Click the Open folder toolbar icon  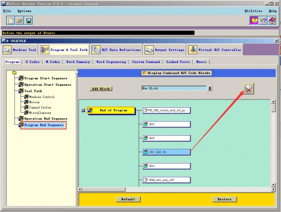pyautogui.click(x=19, y=21)
